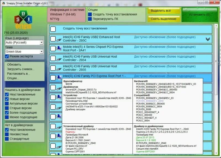Tick checkbox for ICH9 USB2 Enhanced Host Controller 293C
The image size is (221, 158).
click(53, 39)
